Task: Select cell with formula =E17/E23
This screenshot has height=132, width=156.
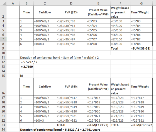Action: click(x=120, y=98)
